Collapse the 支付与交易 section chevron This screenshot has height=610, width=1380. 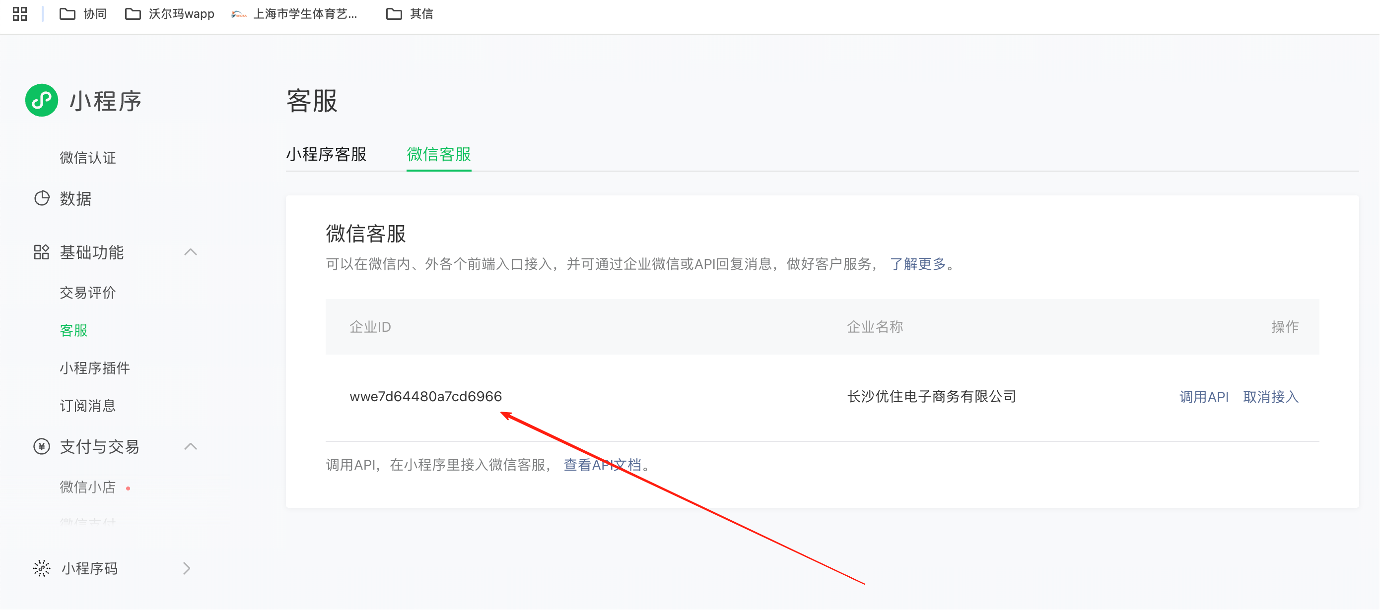(x=191, y=446)
